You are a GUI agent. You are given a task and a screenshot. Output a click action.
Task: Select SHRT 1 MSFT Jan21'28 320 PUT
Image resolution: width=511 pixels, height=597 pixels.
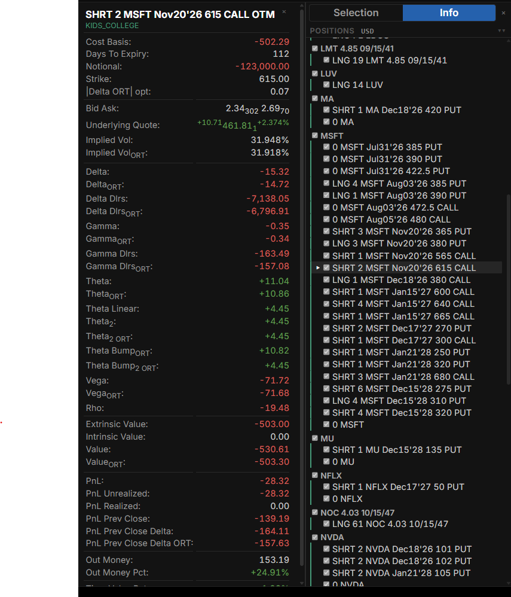pos(401,364)
